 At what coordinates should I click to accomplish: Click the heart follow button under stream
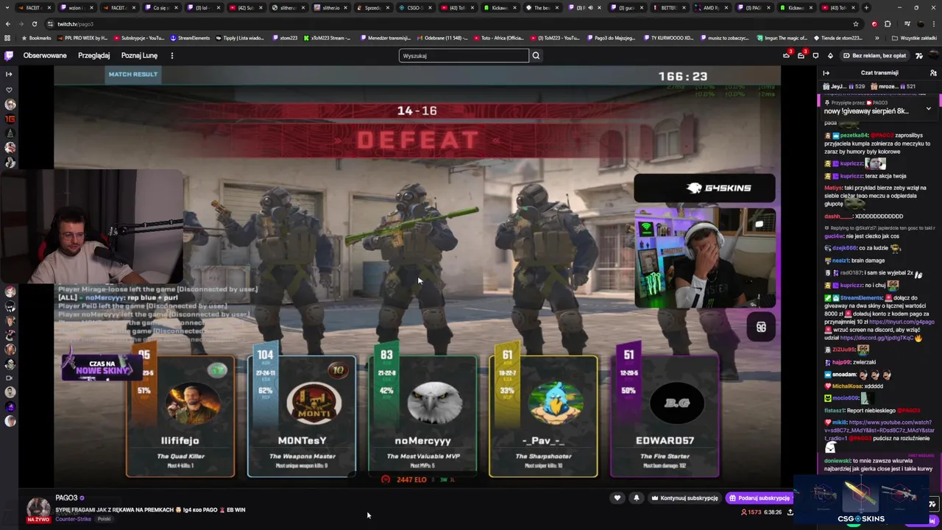tap(617, 498)
